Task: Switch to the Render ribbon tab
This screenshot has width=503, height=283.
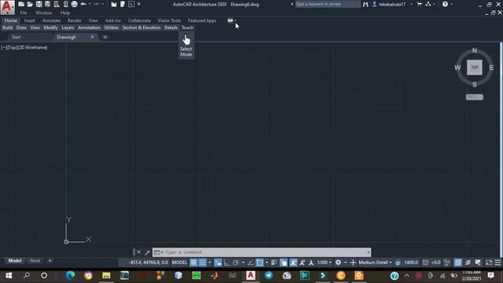Action: pyautogui.click(x=75, y=20)
